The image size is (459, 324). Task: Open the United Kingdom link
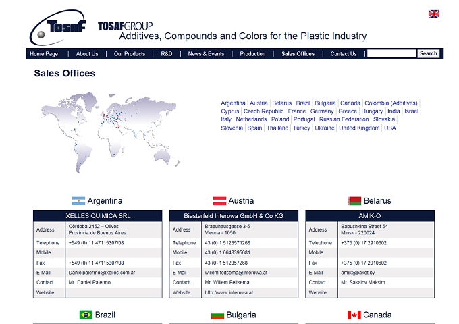coord(359,128)
